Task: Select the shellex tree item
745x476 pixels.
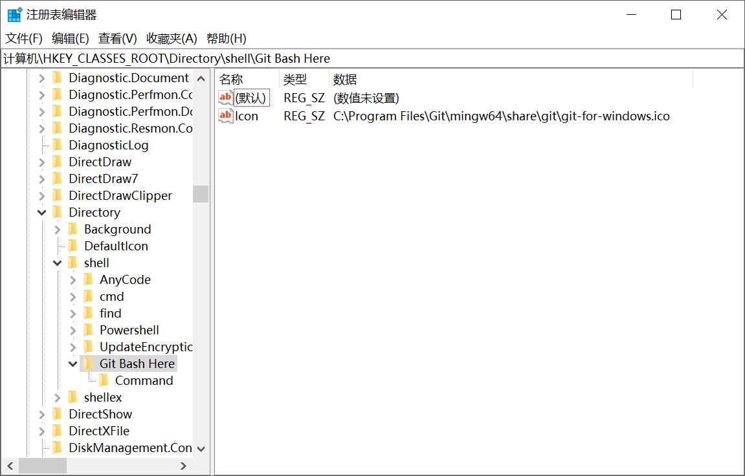Action: pyautogui.click(x=103, y=397)
